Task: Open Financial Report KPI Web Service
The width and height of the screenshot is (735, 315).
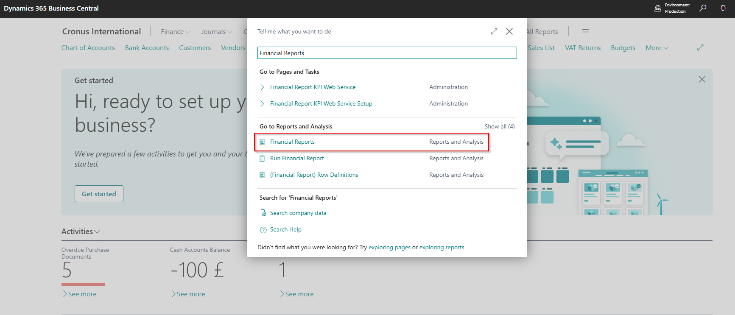Action: [x=313, y=87]
